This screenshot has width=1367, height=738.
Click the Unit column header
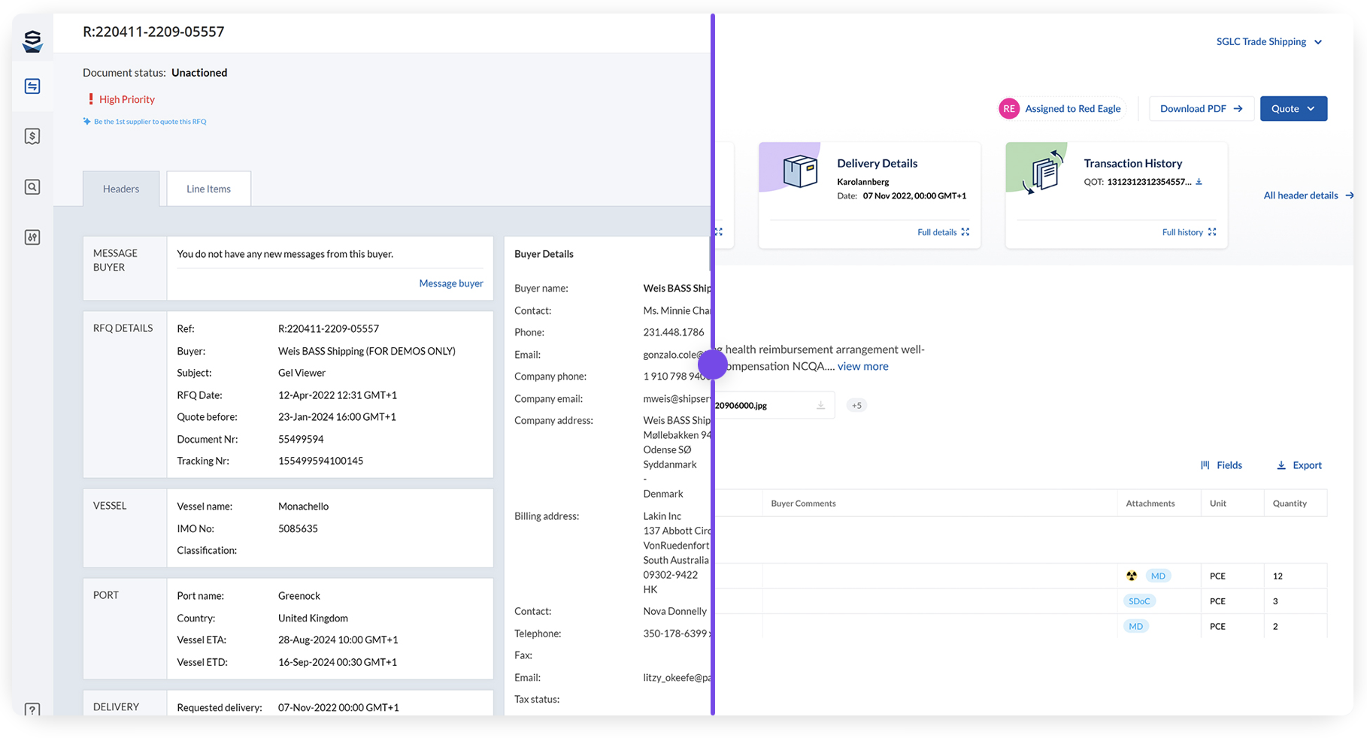(x=1217, y=504)
